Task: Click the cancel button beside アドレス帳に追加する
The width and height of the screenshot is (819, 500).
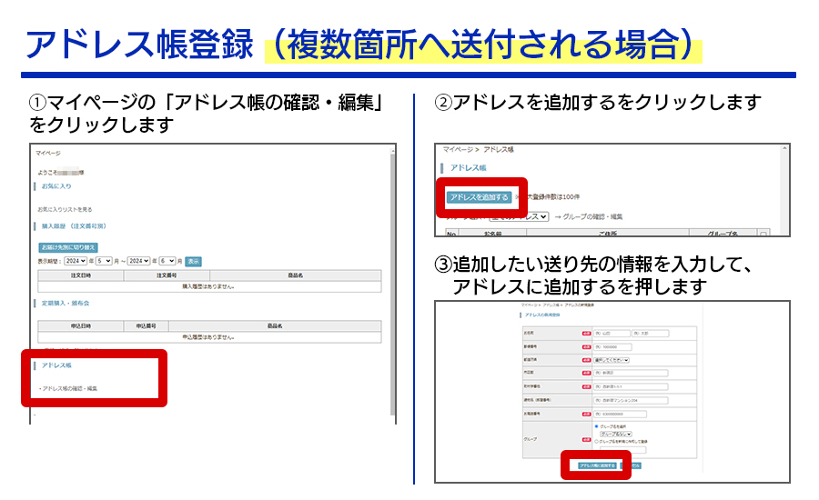Action: click(631, 465)
